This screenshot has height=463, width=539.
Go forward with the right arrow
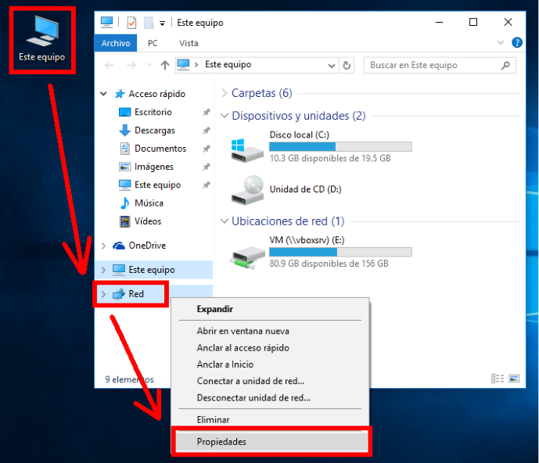131,65
